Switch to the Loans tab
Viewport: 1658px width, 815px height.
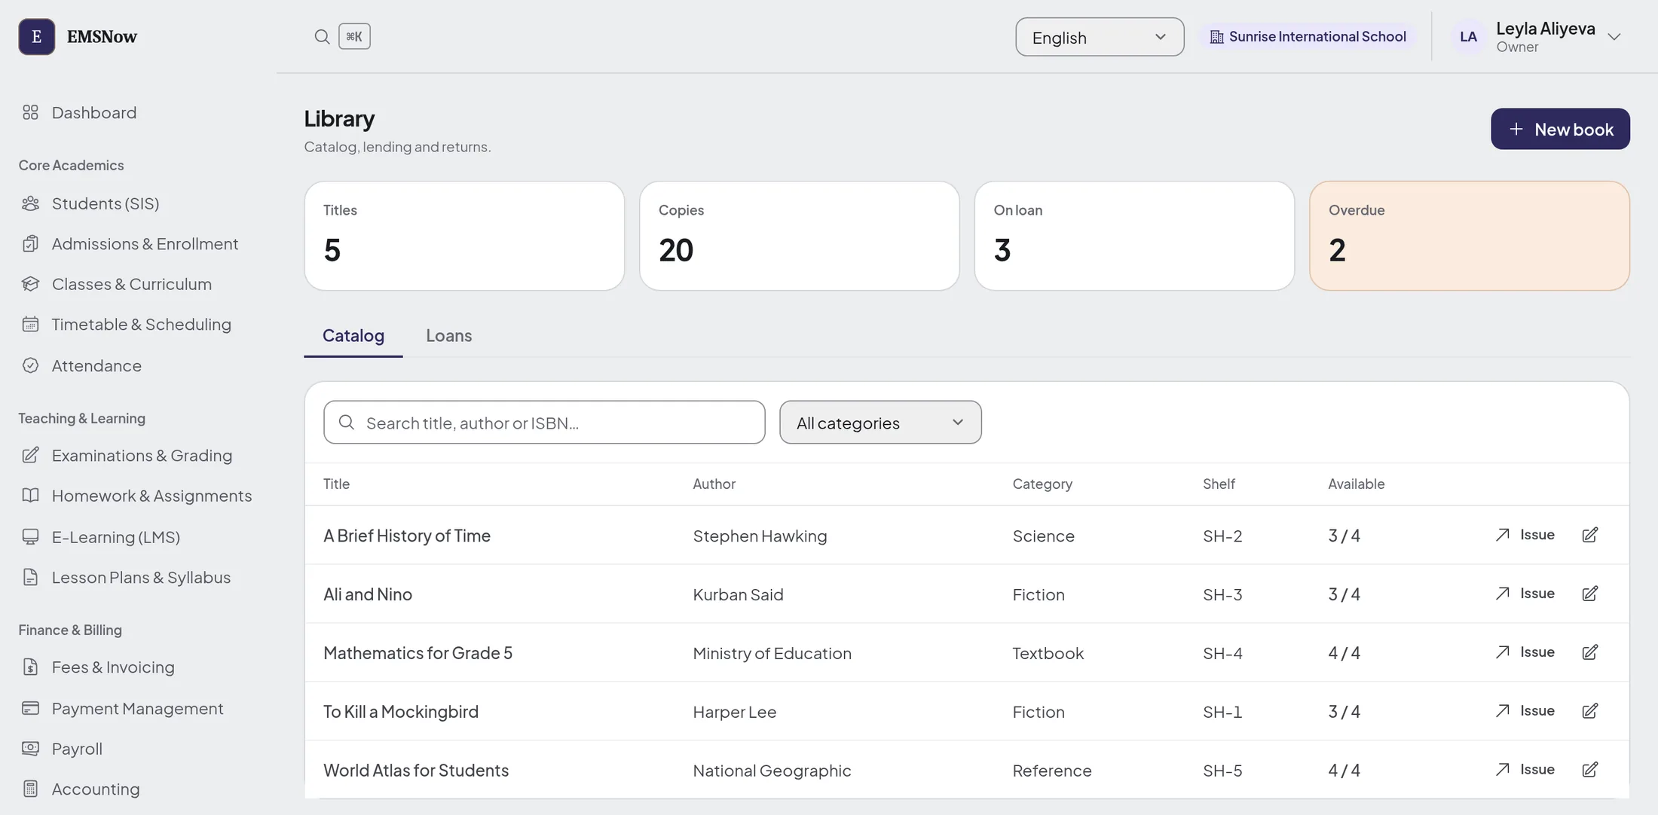click(x=449, y=336)
